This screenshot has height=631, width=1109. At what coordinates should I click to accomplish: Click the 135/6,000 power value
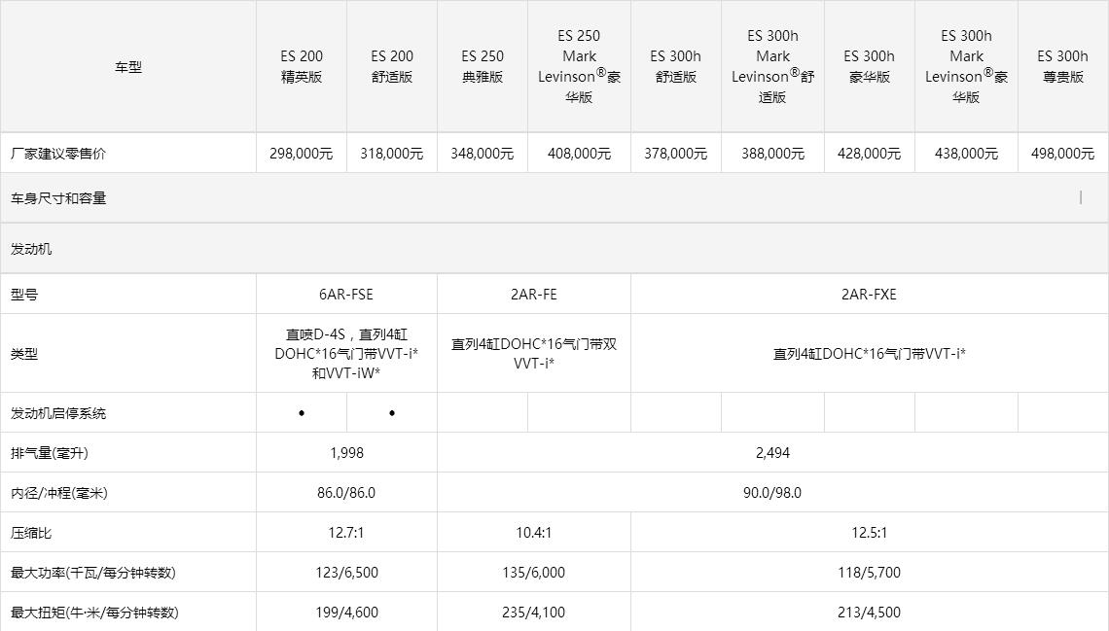(x=534, y=573)
